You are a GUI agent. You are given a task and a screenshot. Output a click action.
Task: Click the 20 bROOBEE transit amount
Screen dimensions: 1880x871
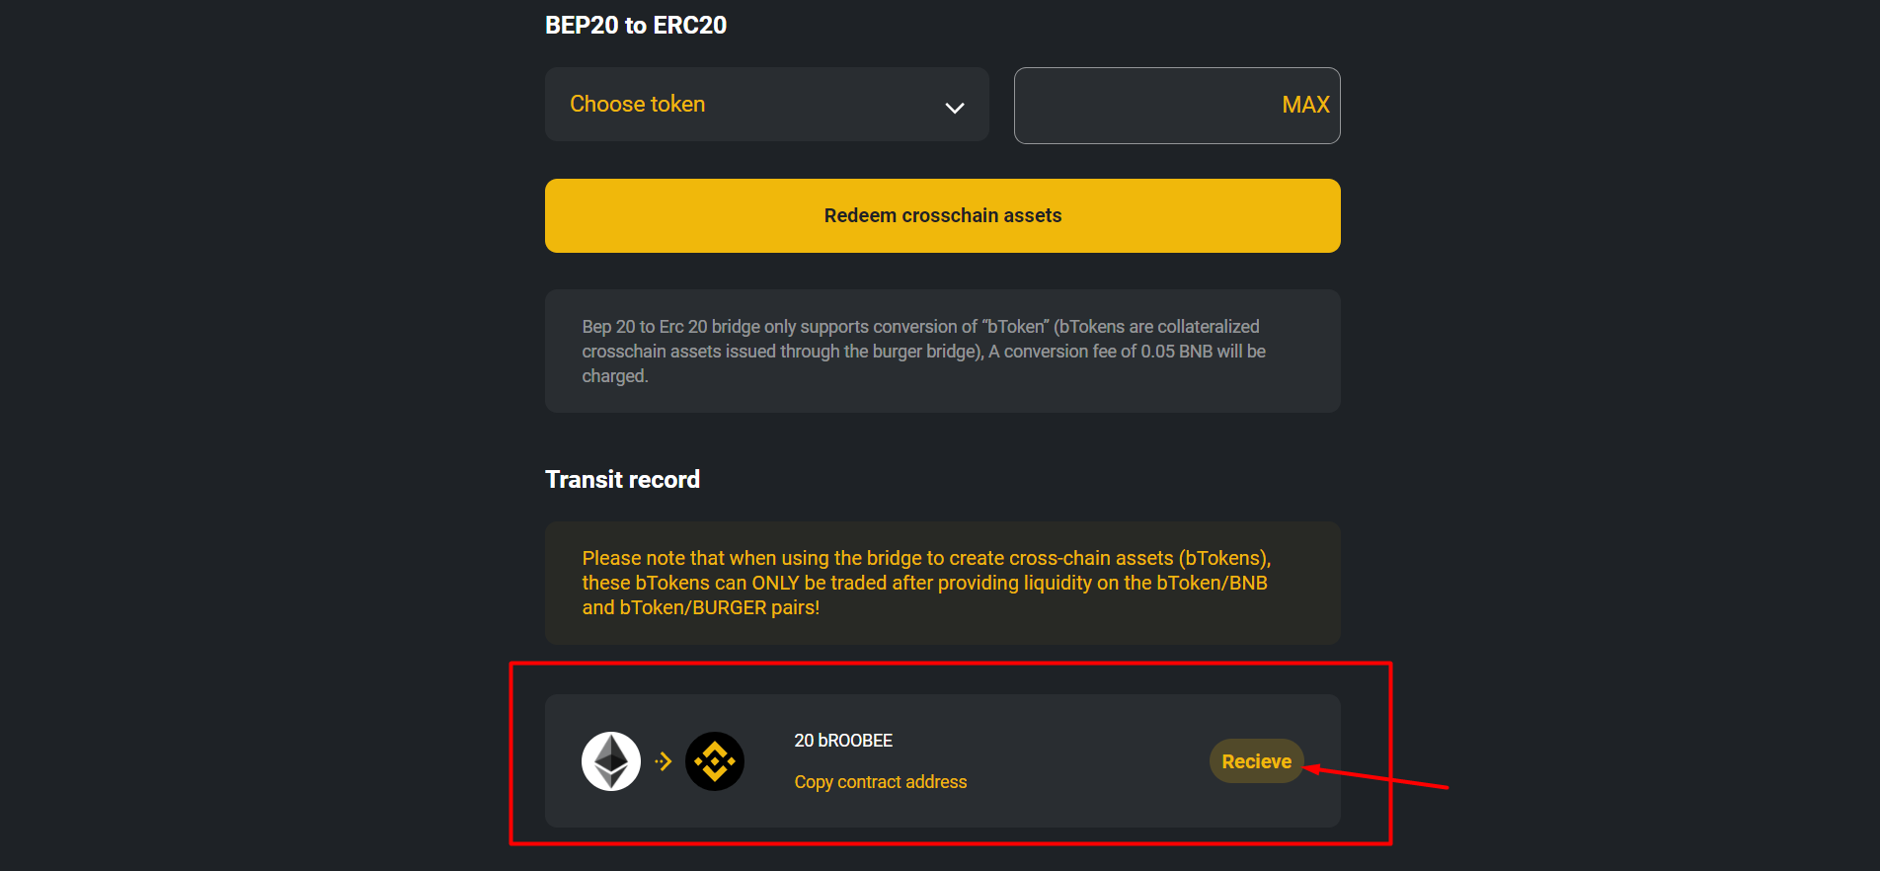843,741
